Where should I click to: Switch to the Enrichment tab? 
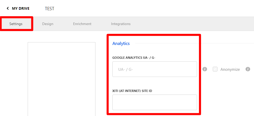[82, 24]
